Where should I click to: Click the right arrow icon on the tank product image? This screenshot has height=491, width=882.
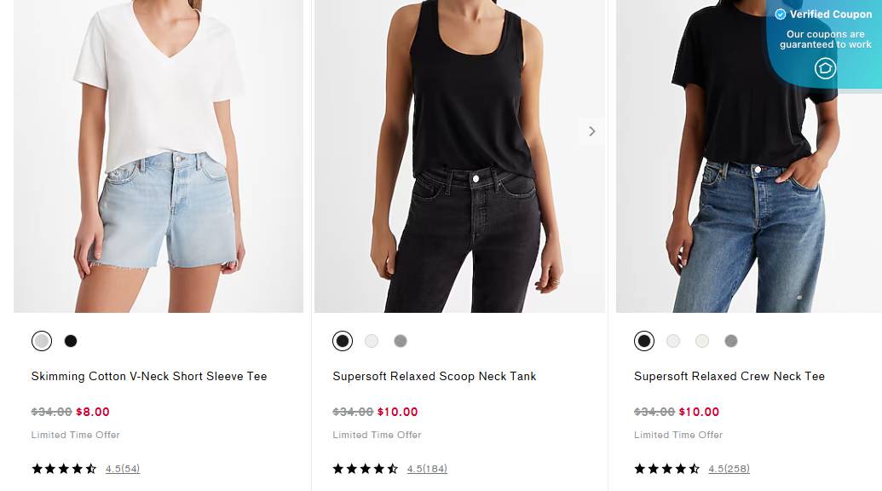pos(591,131)
